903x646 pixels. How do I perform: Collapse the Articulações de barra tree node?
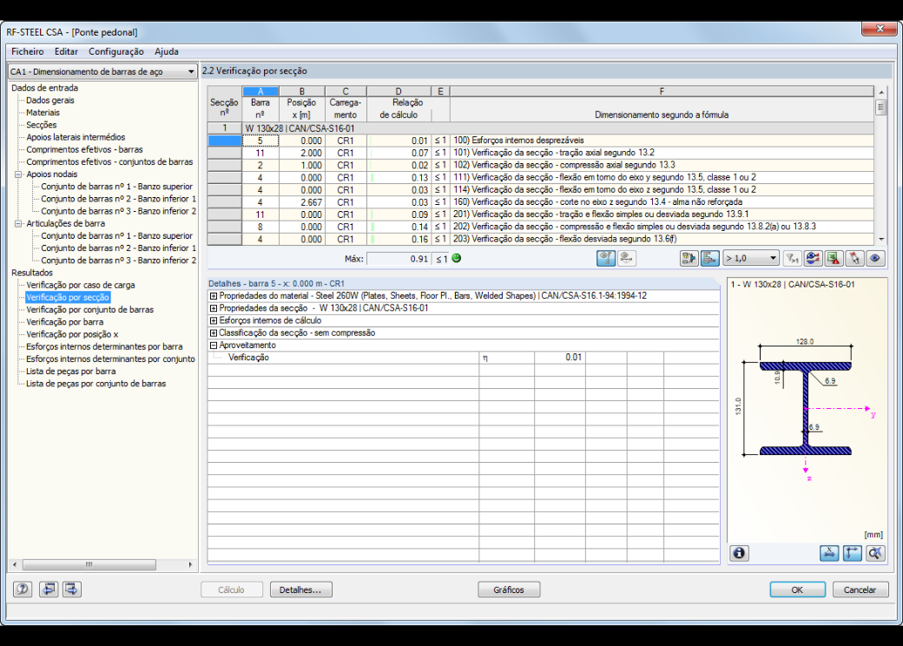tap(18, 223)
